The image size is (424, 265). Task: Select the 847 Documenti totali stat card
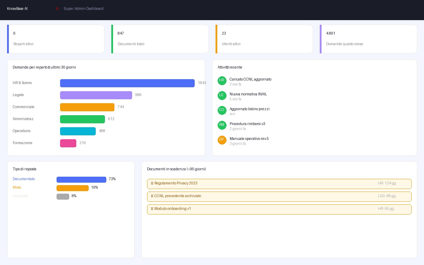(160, 39)
